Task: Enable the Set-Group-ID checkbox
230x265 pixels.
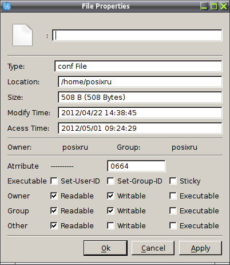Action: [110, 181]
